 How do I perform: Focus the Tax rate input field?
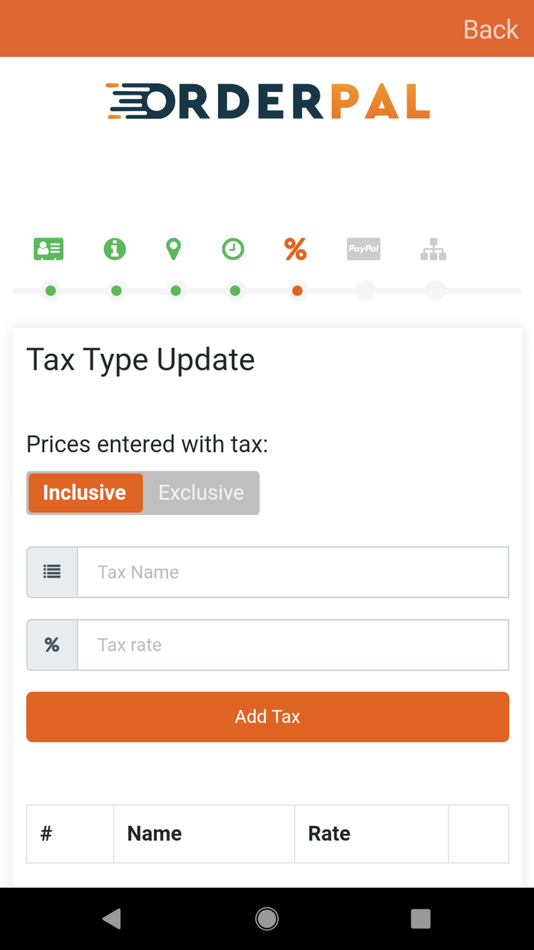293,645
